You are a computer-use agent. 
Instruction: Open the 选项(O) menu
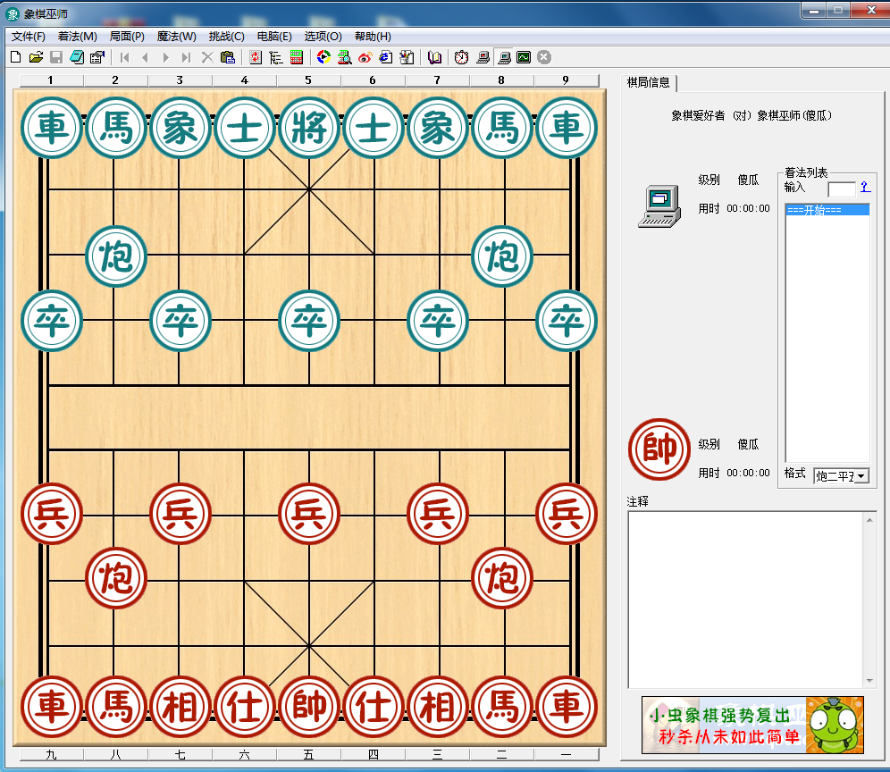pos(323,37)
